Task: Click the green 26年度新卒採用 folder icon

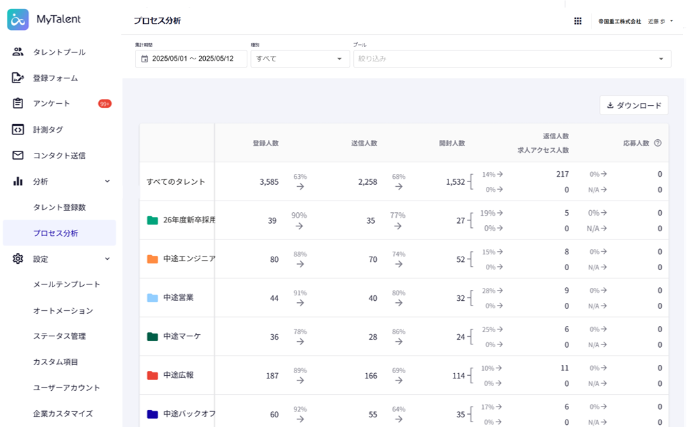Action: pos(153,220)
